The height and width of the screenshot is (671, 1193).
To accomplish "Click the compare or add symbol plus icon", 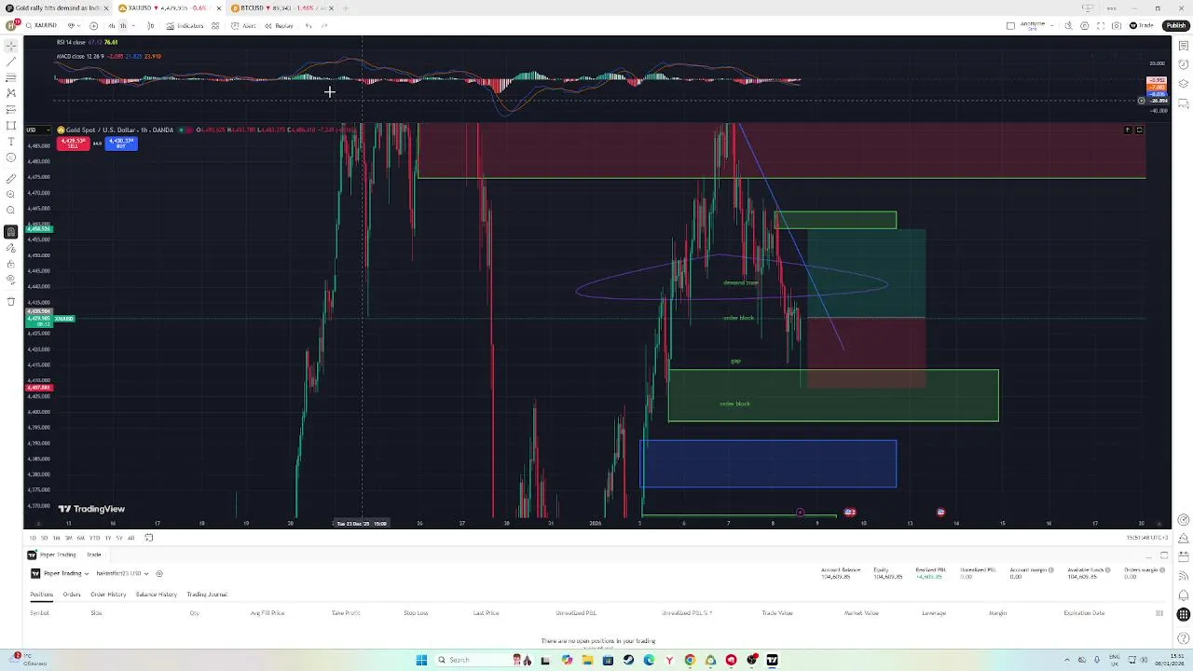I will (x=93, y=26).
